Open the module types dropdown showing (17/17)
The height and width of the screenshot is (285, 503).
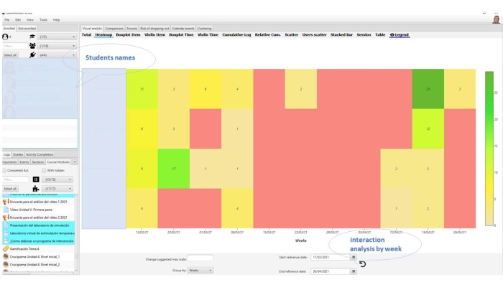(57, 189)
